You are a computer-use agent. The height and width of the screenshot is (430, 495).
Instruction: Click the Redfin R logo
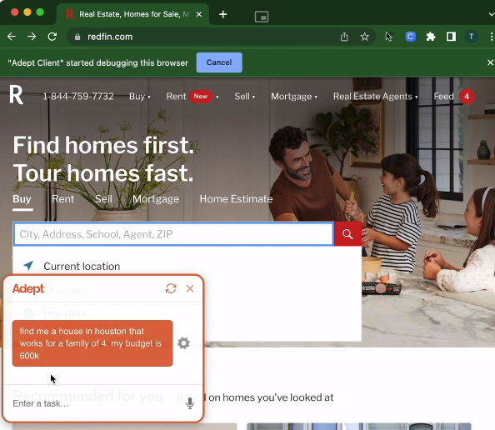(17, 94)
